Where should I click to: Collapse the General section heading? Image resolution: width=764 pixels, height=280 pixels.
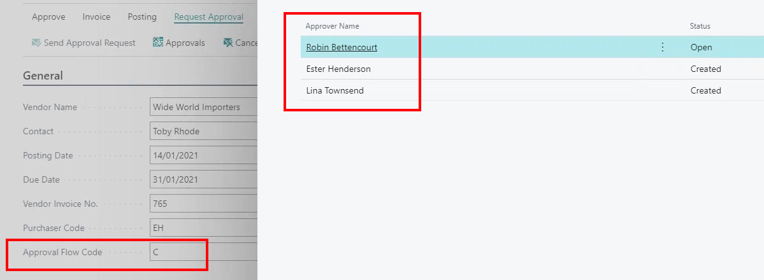(x=43, y=76)
